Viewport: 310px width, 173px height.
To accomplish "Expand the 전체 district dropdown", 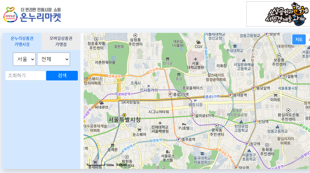I will pos(53,59).
